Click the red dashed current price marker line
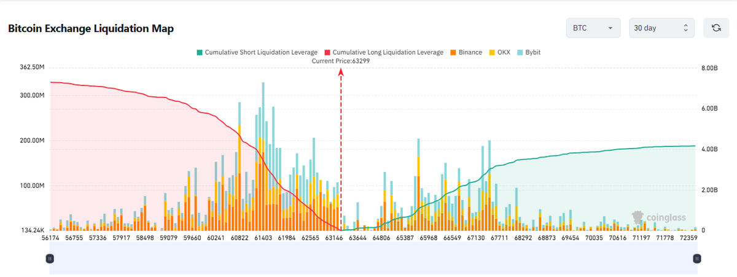The width and height of the screenshot is (737, 277). pos(341,149)
